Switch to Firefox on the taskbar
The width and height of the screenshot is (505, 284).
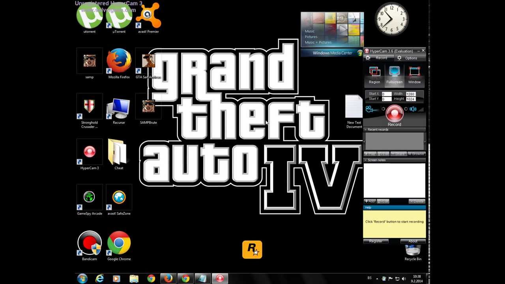[168, 278]
